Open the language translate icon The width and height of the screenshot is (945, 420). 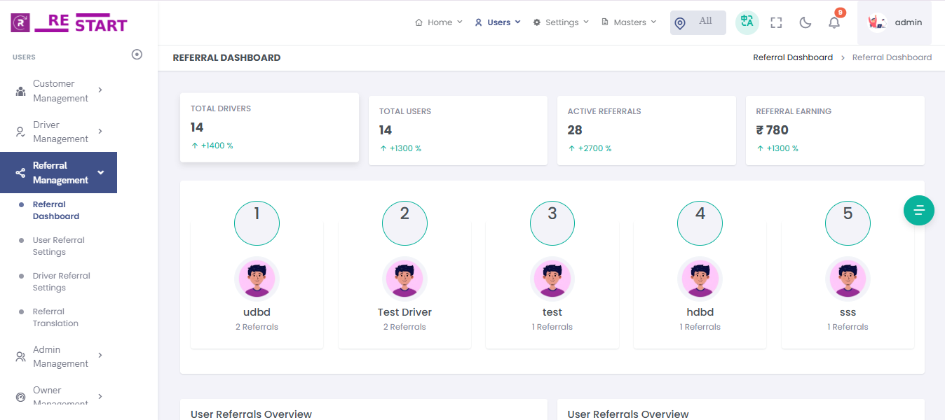tap(747, 22)
